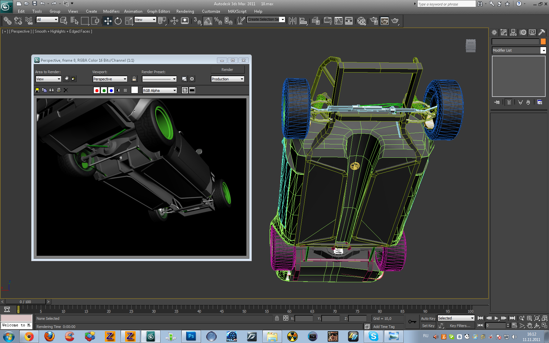
Task: Clear the rendered frame with X icon
Action: (x=66, y=90)
